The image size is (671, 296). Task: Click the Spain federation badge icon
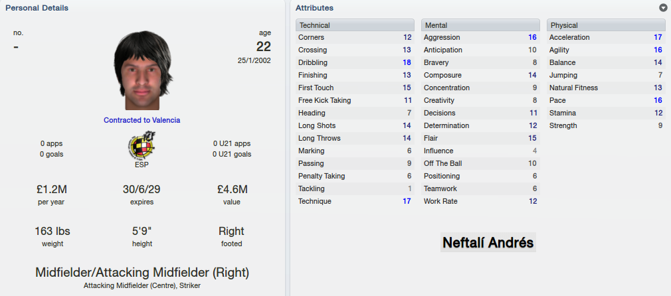(x=142, y=145)
